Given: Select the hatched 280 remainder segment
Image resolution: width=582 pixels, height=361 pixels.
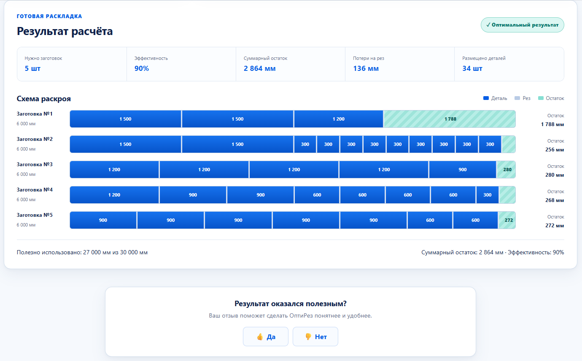Looking at the screenshot, I should click(x=507, y=170).
